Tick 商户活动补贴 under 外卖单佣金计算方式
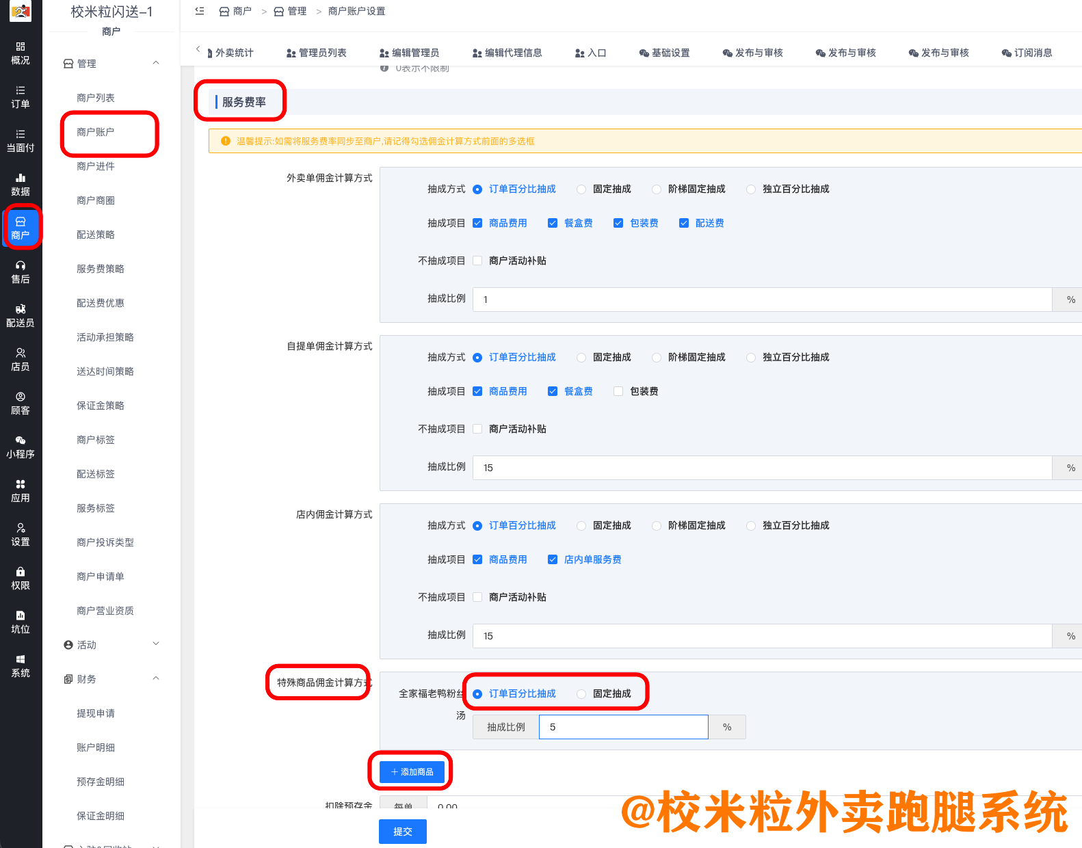Screen dimensions: 1082x848 (477, 261)
